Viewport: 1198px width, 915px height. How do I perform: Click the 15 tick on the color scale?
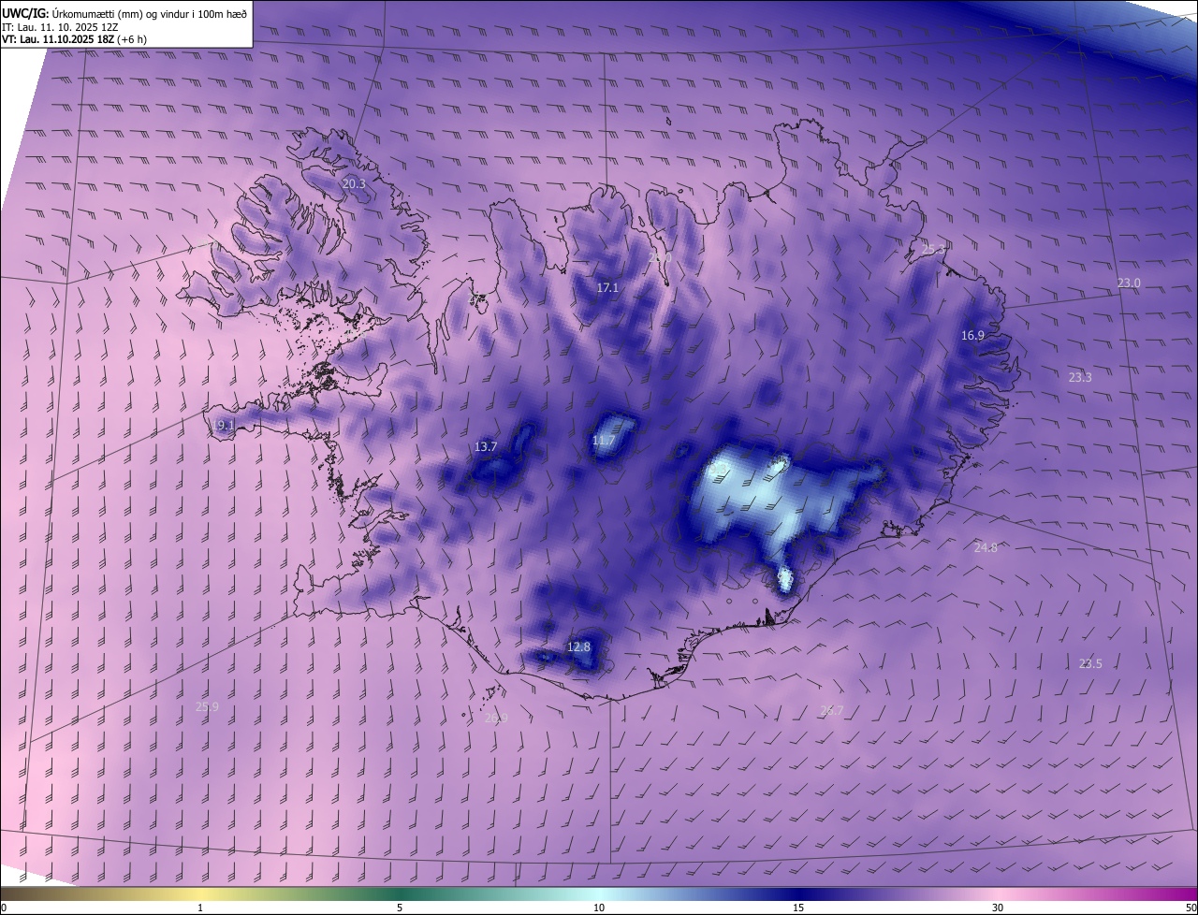click(x=798, y=908)
